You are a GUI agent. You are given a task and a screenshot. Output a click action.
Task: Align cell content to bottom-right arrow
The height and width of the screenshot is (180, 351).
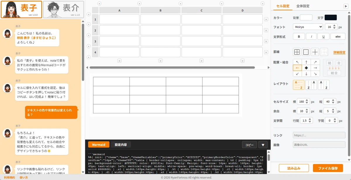point(315,74)
